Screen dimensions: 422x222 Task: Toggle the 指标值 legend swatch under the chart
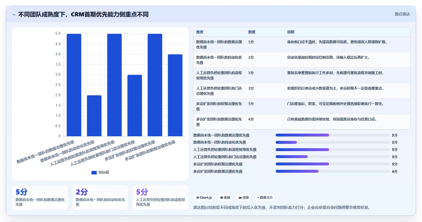[x=94, y=172]
